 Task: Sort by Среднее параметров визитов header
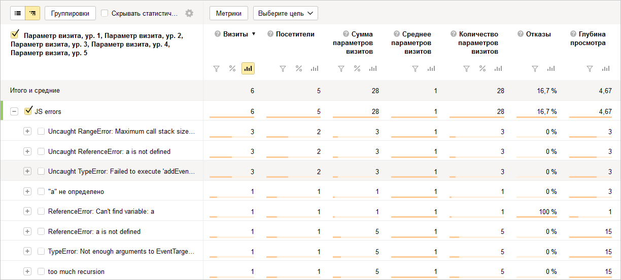pyautogui.click(x=411, y=43)
